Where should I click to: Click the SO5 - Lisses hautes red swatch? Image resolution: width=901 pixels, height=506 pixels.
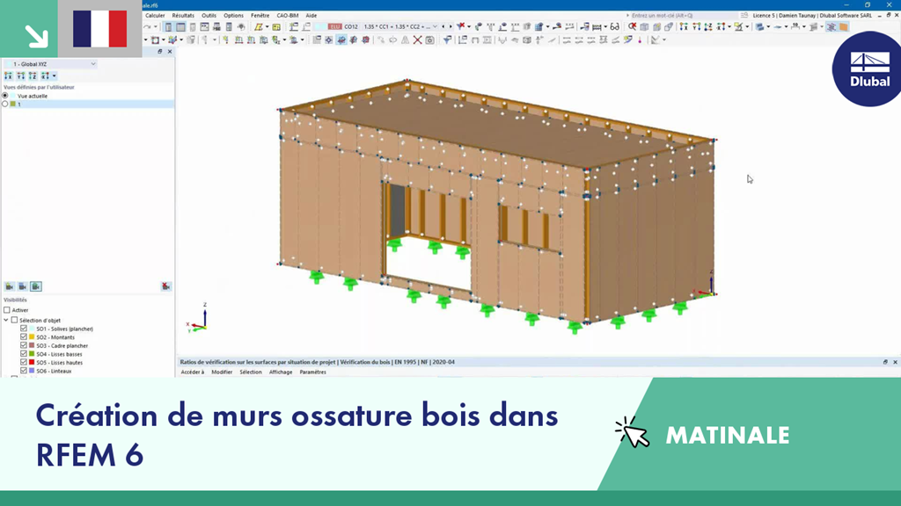[32, 362]
